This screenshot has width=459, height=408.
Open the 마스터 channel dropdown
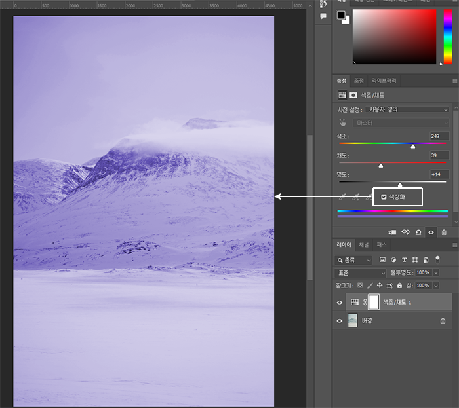401,122
